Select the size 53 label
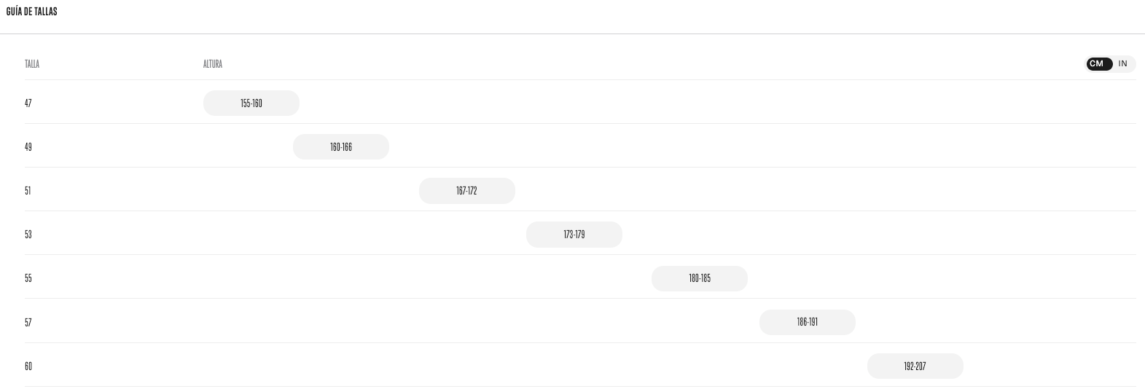Viewport: 1145px width, 389px height. tap(28, 235)
